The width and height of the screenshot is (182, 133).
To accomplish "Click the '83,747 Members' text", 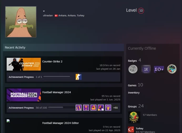I will tap(145, 132).
